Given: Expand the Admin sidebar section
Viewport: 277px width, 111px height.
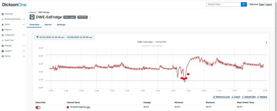Looking at the screenshot, I should (x=24, y=56).
